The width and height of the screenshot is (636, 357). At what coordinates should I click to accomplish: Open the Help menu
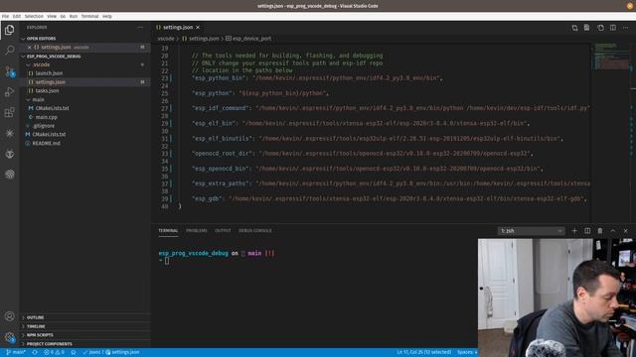106,16
